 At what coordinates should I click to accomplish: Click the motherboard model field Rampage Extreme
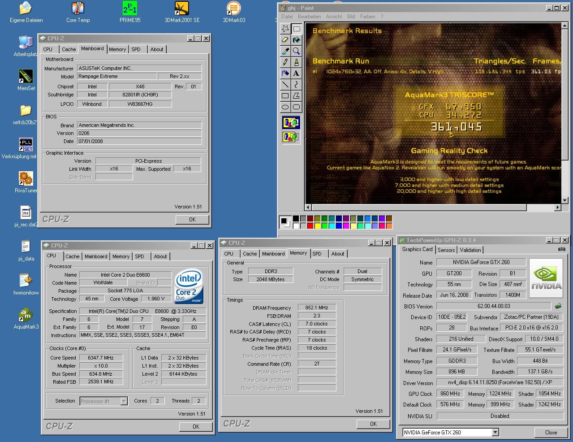click(117, 76)
